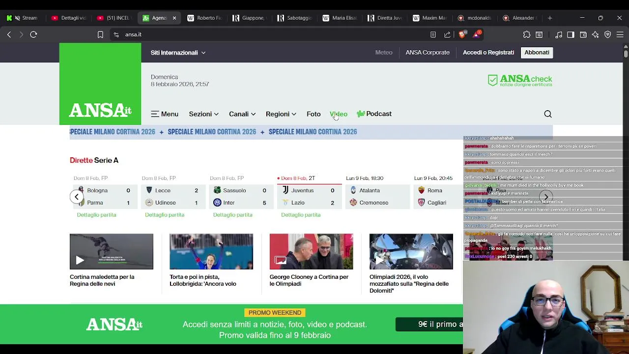629x354 pixels.
Task: Open the browser main hamburger menu
Action: point(620,34)
